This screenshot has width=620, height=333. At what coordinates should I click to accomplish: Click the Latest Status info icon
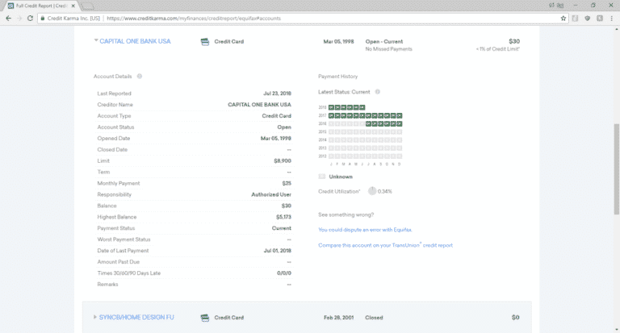pos(375,92)
